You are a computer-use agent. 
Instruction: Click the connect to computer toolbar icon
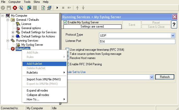tap(29, 8)
